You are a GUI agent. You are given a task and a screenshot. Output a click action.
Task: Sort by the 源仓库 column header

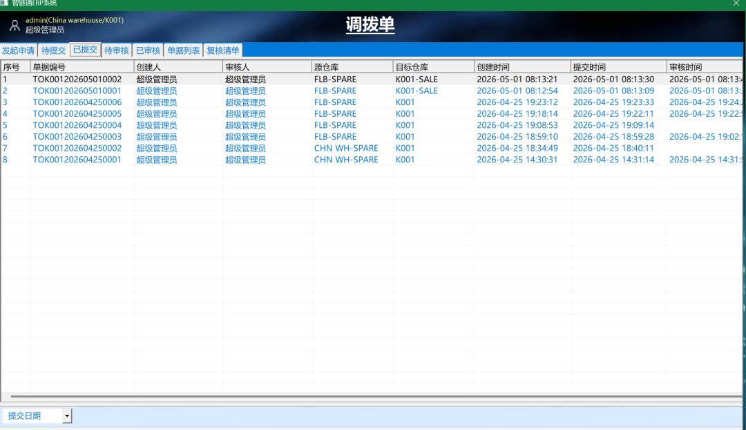(352, 67)
